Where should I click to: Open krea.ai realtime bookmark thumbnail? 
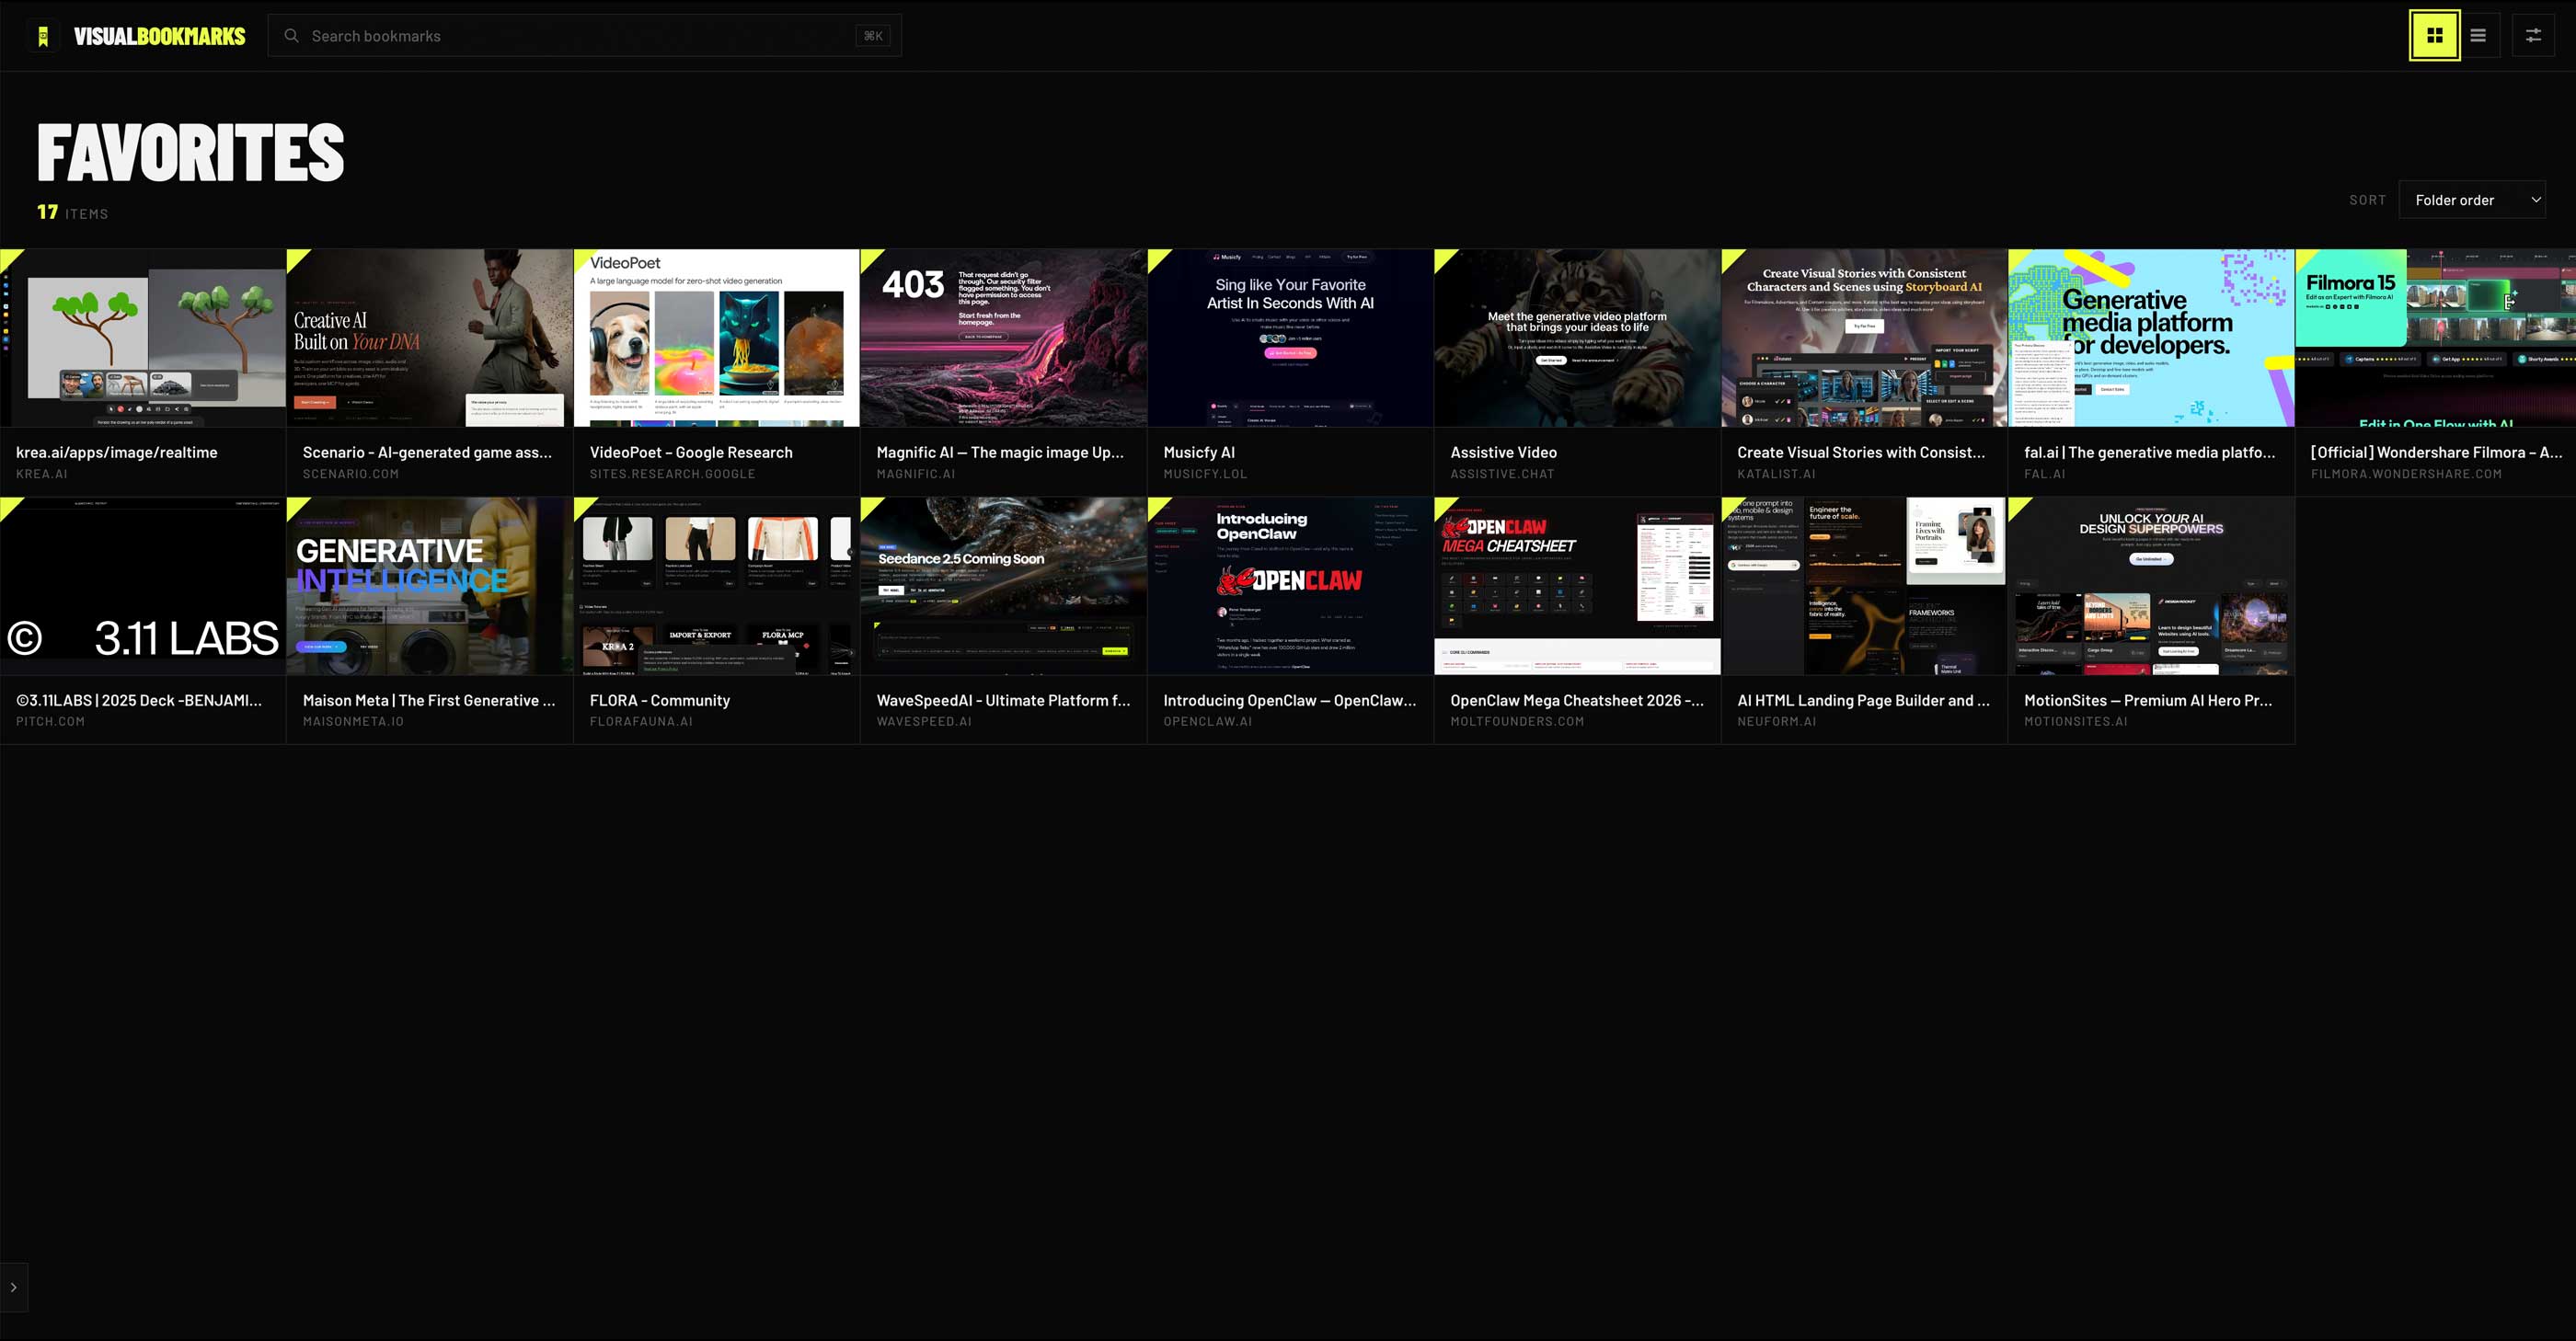point(143,338)
